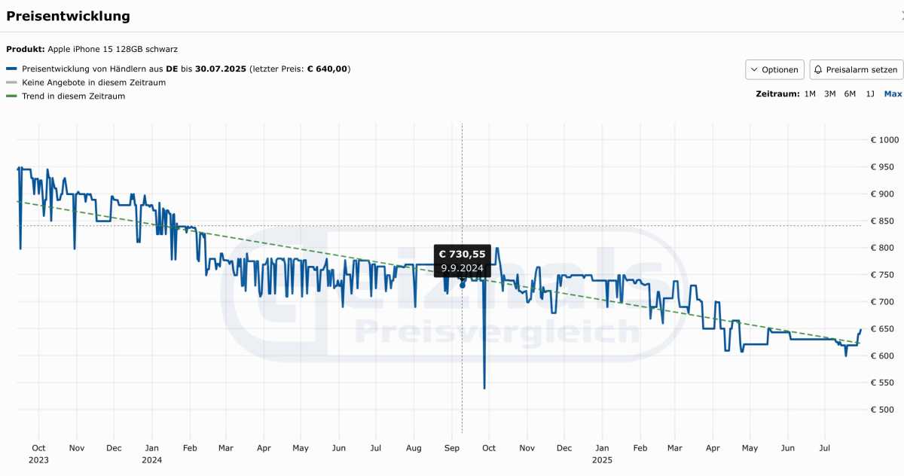The image size is (904, 476).
Task: Click the Zeitraum: label
Action: (777, 94)
